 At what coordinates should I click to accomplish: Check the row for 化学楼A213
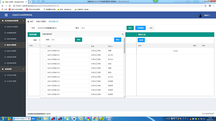point(43,81)
